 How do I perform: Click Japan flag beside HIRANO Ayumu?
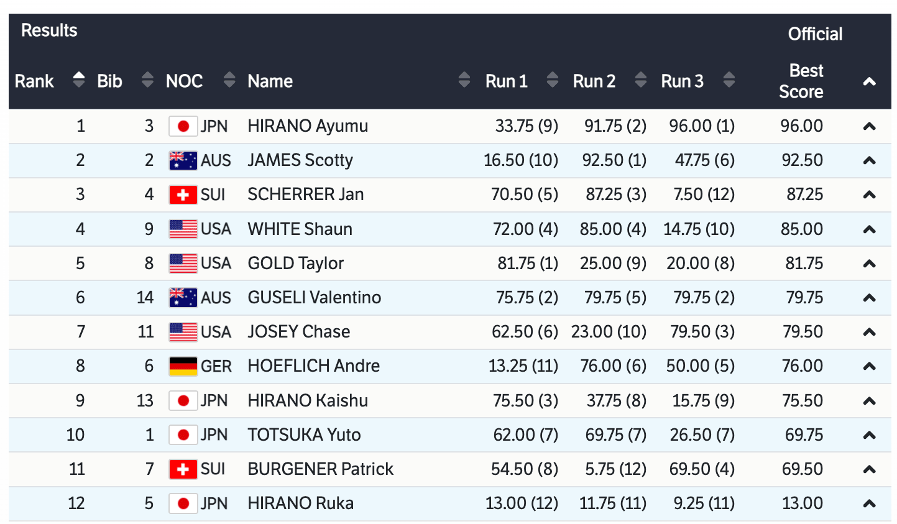coord(183,126)
